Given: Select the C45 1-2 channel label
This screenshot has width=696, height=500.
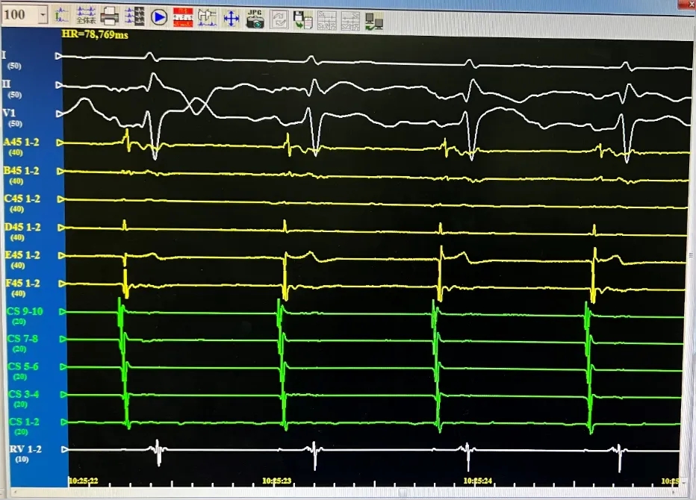Looking at the screenshot, I should pyautogui.click(x=22, y=199).
